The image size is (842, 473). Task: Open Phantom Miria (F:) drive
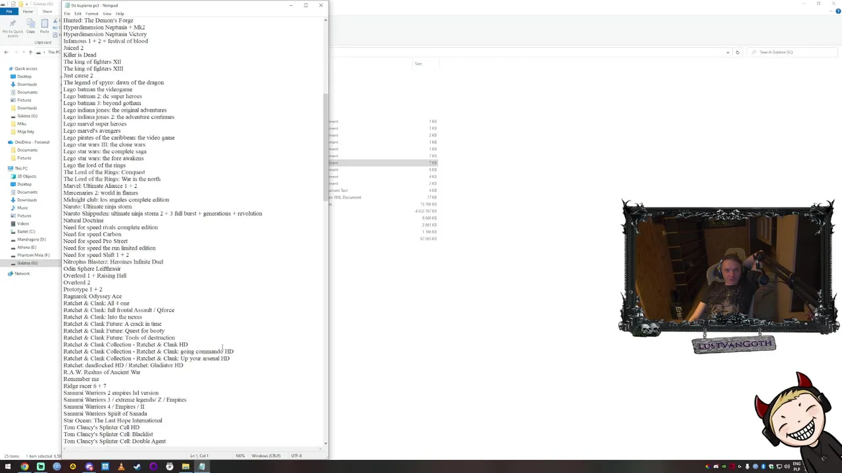[33, 255]
